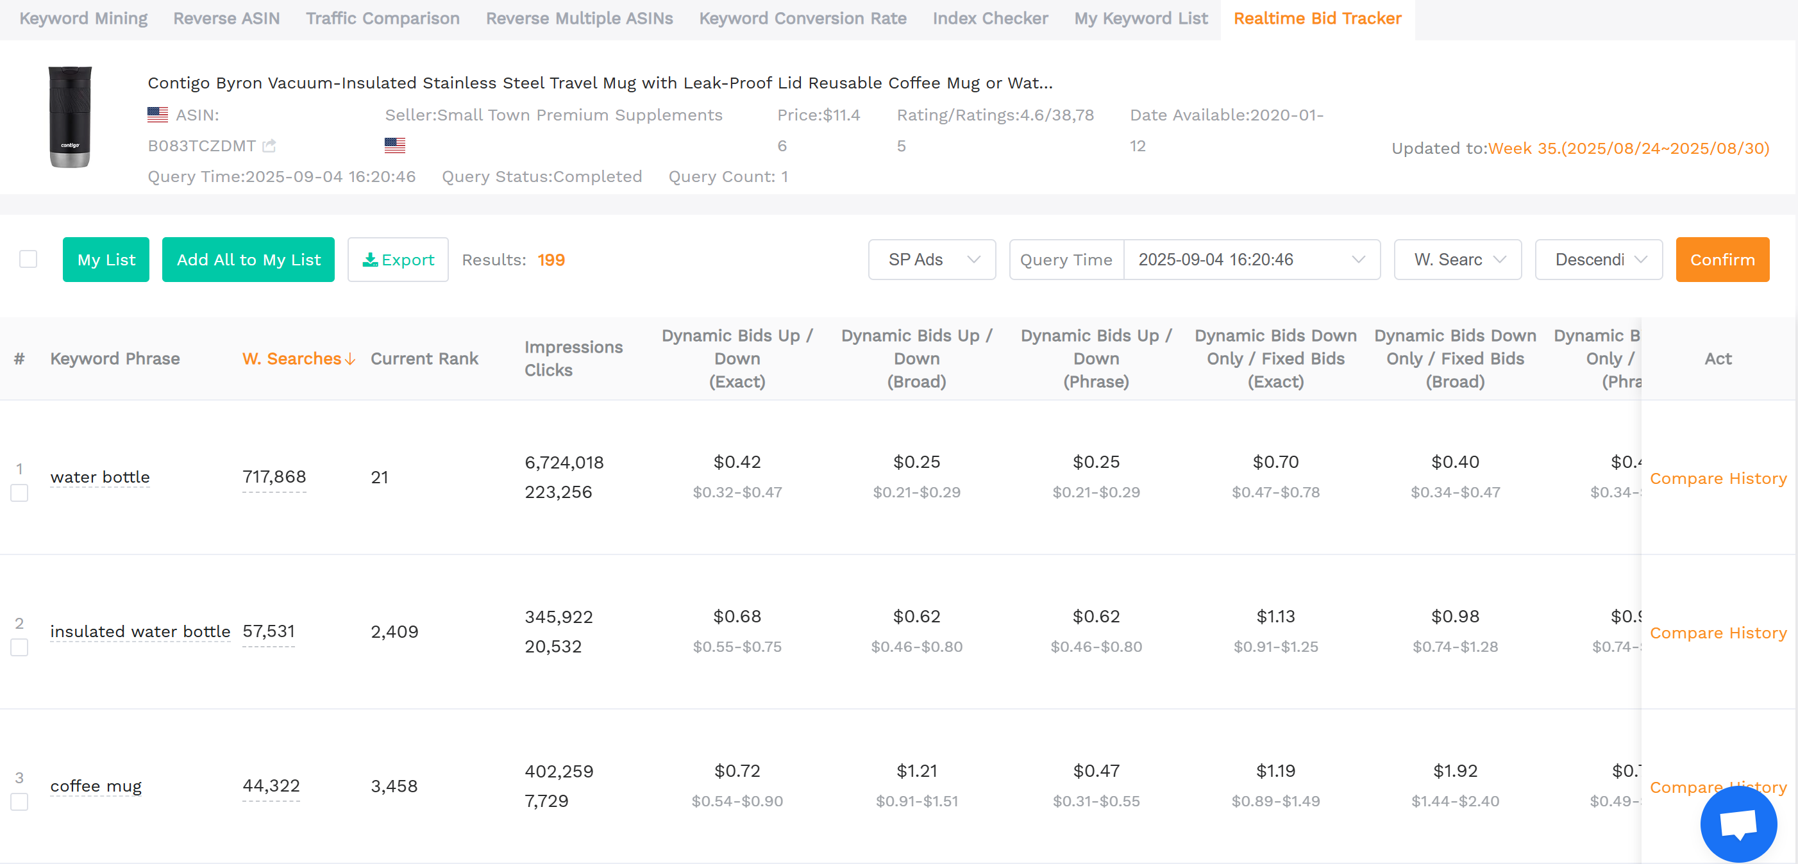Toggle the select-all checkbox

coord(28,259)
